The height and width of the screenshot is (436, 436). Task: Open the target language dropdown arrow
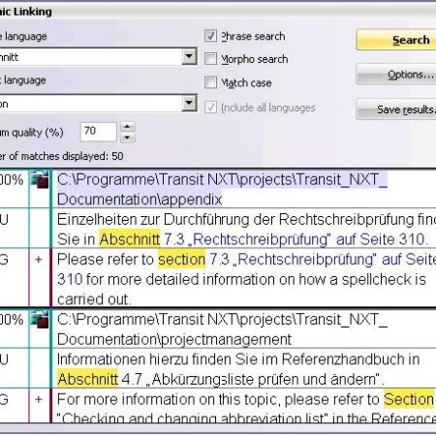(x=189, y=104)
